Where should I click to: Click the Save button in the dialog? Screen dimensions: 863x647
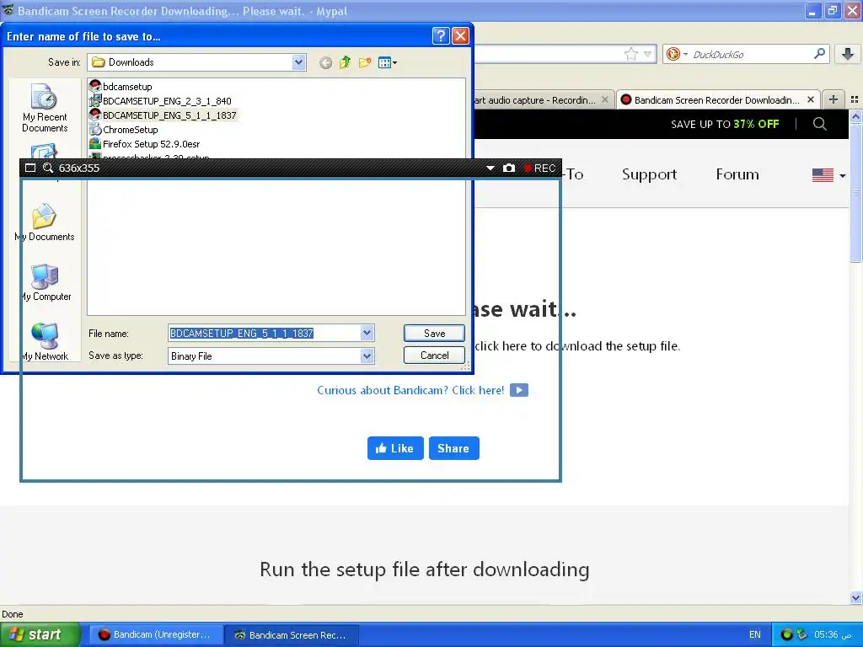pyautogui.click(x=434, y=333)
